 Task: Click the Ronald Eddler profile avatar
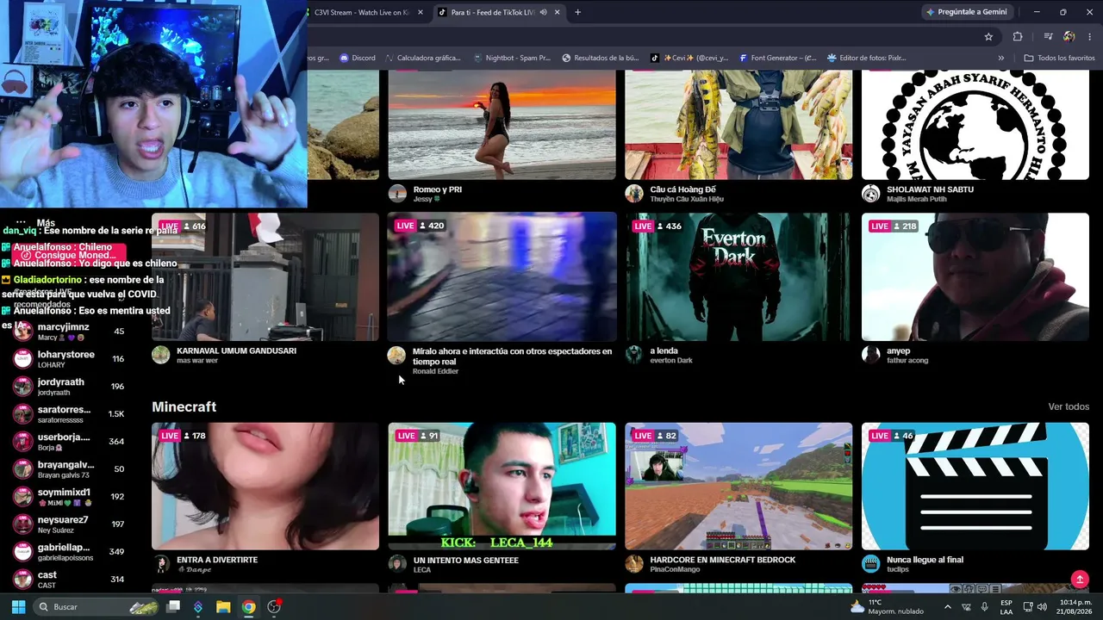point(397,356)
